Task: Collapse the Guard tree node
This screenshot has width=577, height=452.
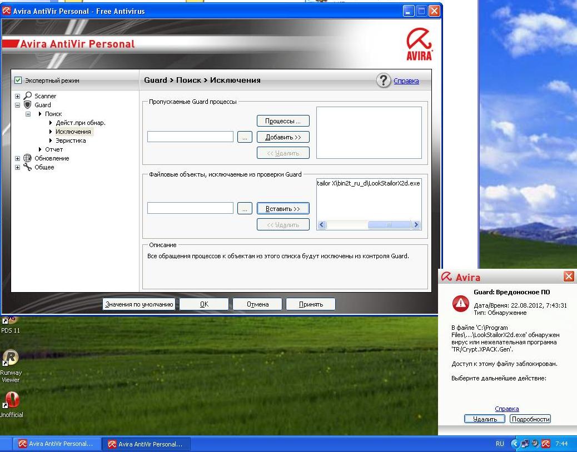Action: click(x=17, y=105)
